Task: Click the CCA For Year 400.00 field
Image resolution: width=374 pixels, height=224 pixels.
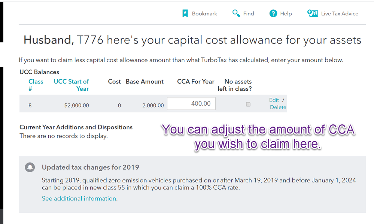Action: [191, 103]
